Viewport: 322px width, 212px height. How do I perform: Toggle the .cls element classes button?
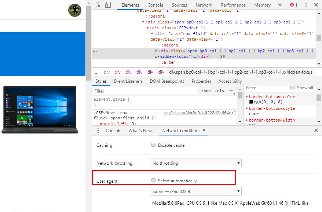coord(219,91)
